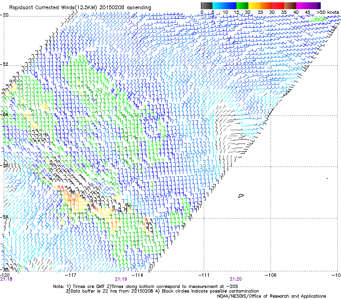The image size is (341, 299).
Task: Click the -111 longitude axis label
Action: (x=204, y=275)
